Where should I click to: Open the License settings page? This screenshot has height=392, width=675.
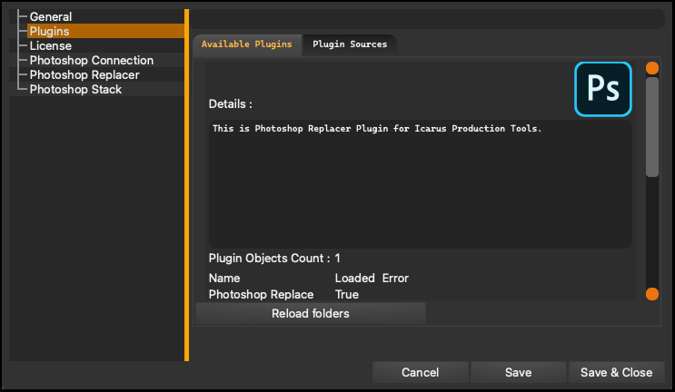point(50,45)
